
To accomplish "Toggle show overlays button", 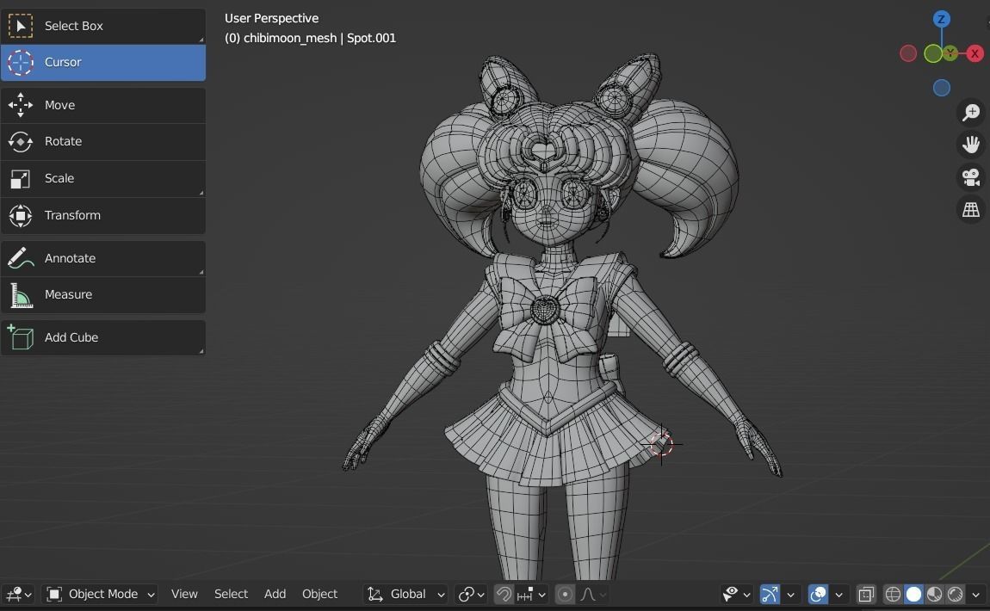I will pyautogui.click(x=818, y=594).
